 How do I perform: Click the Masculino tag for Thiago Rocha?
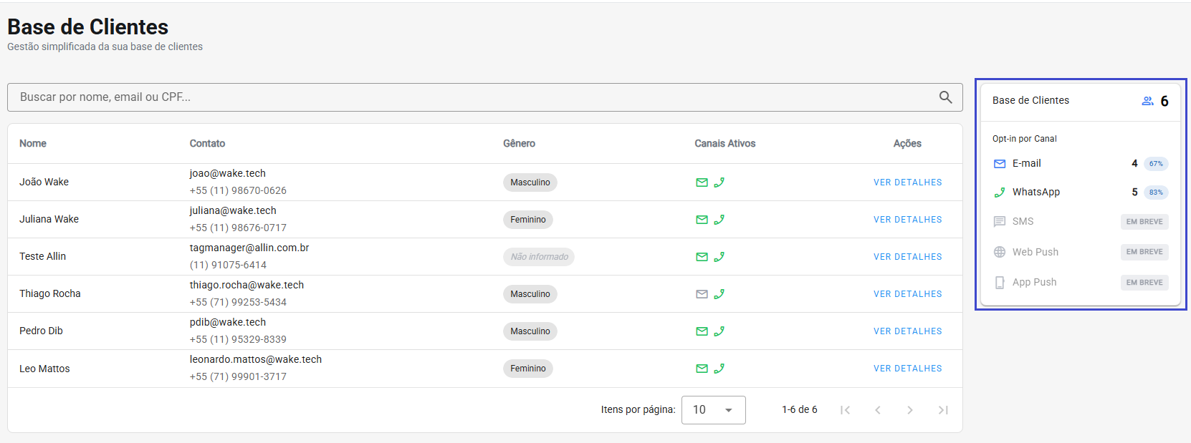point(530,294)
